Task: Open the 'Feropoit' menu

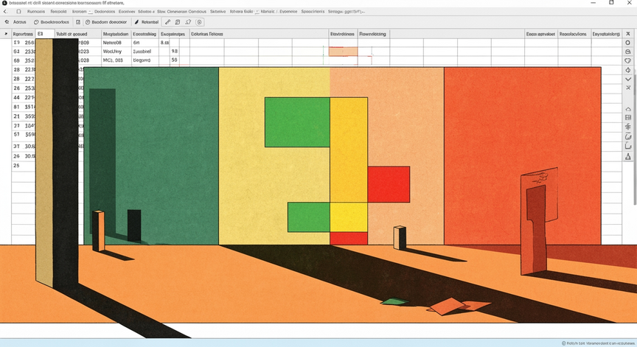Action: (58, 12)
